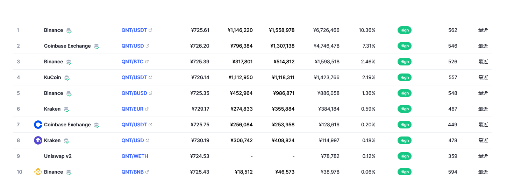Select the liquidity score 594
Viewport: 507px width, 175px height.
click(x=453, y=172)
